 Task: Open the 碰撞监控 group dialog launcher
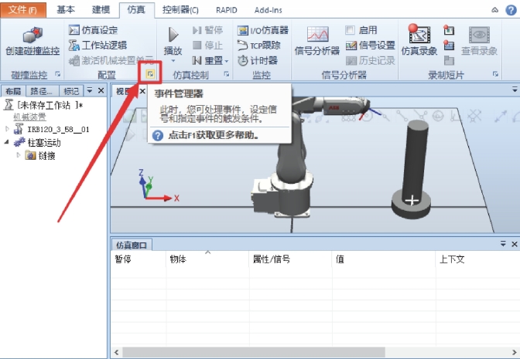58,74
